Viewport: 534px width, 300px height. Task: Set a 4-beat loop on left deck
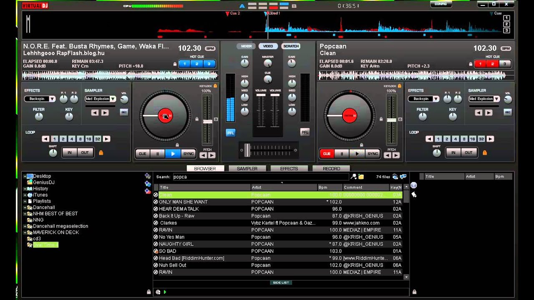click(x=72, y=139)
